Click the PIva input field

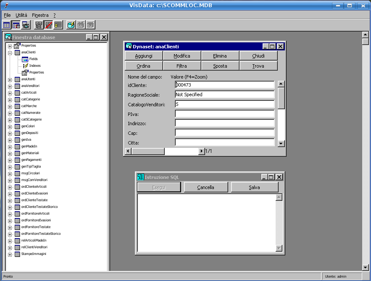(x=224, y=114)
